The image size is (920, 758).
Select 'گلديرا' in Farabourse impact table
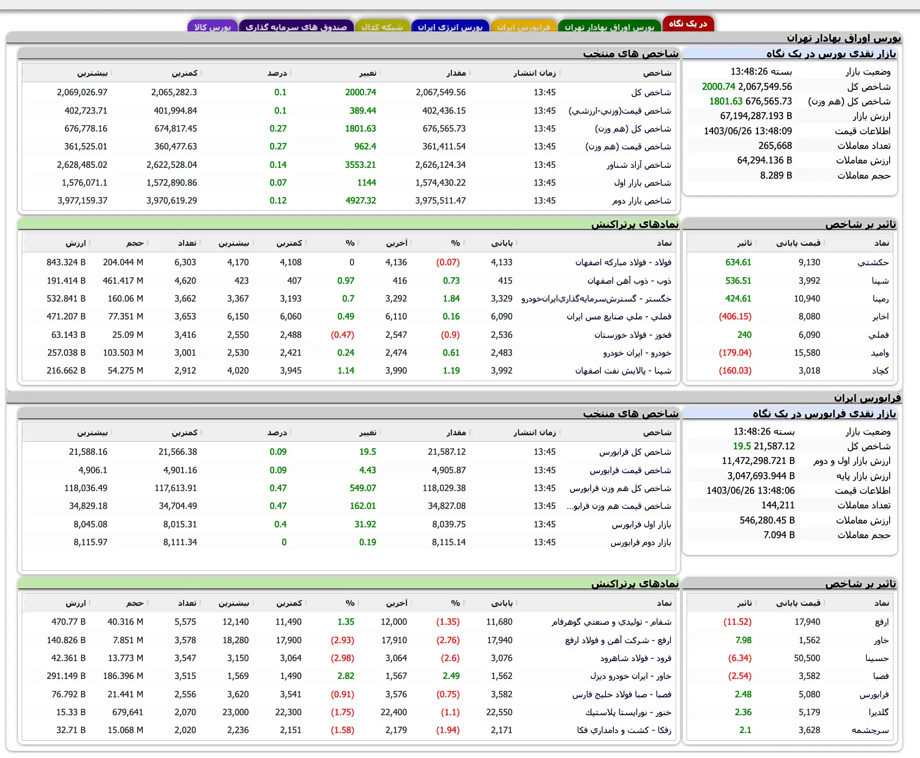pyautogui.click(x=878, y=713)
